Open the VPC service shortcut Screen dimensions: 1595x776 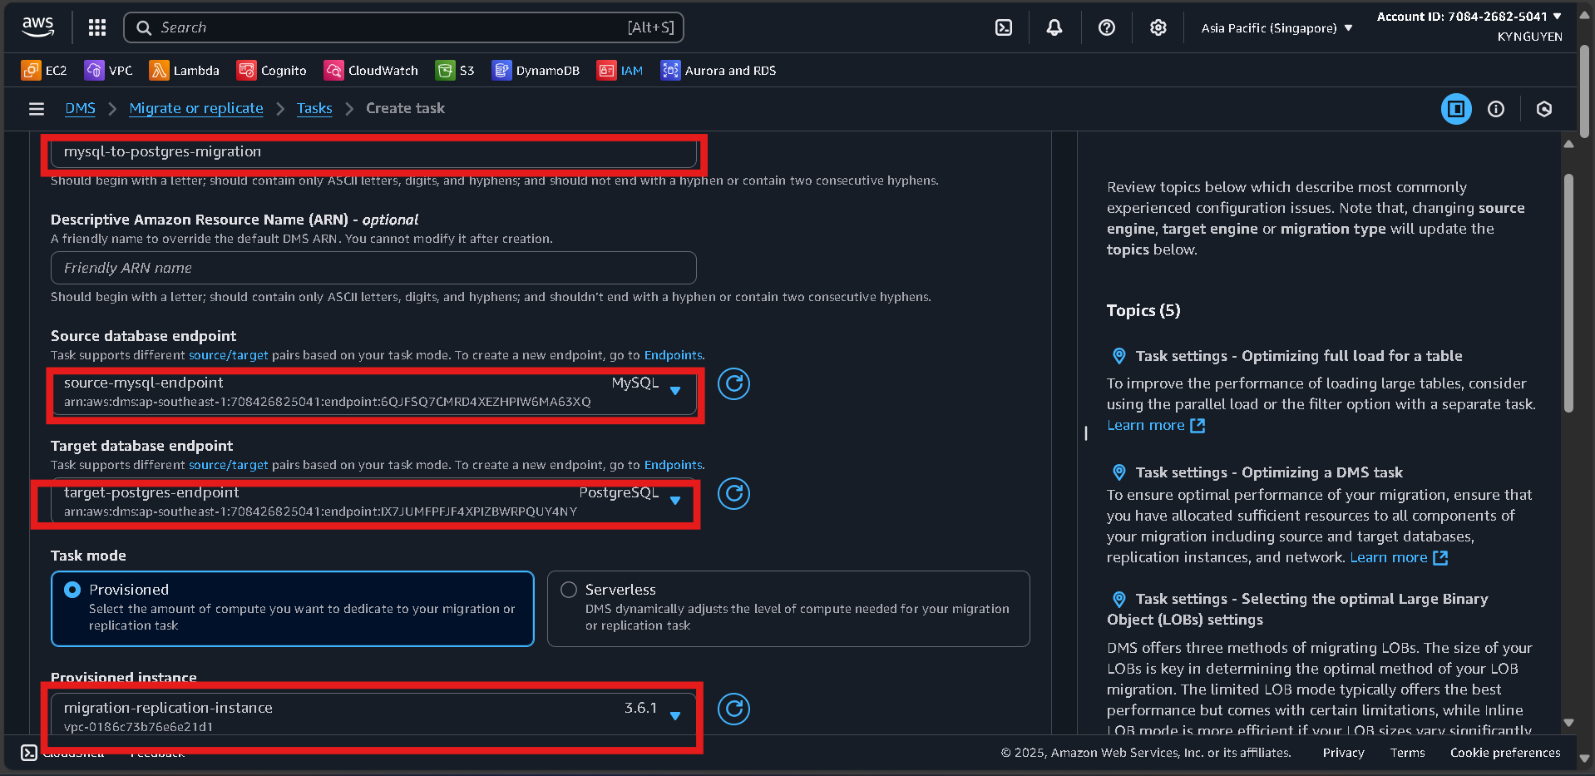click(x=108, y=71)
